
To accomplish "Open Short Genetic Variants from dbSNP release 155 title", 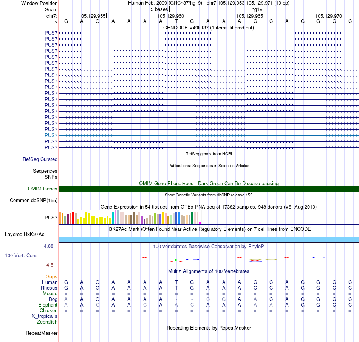I will click(209, 195).
